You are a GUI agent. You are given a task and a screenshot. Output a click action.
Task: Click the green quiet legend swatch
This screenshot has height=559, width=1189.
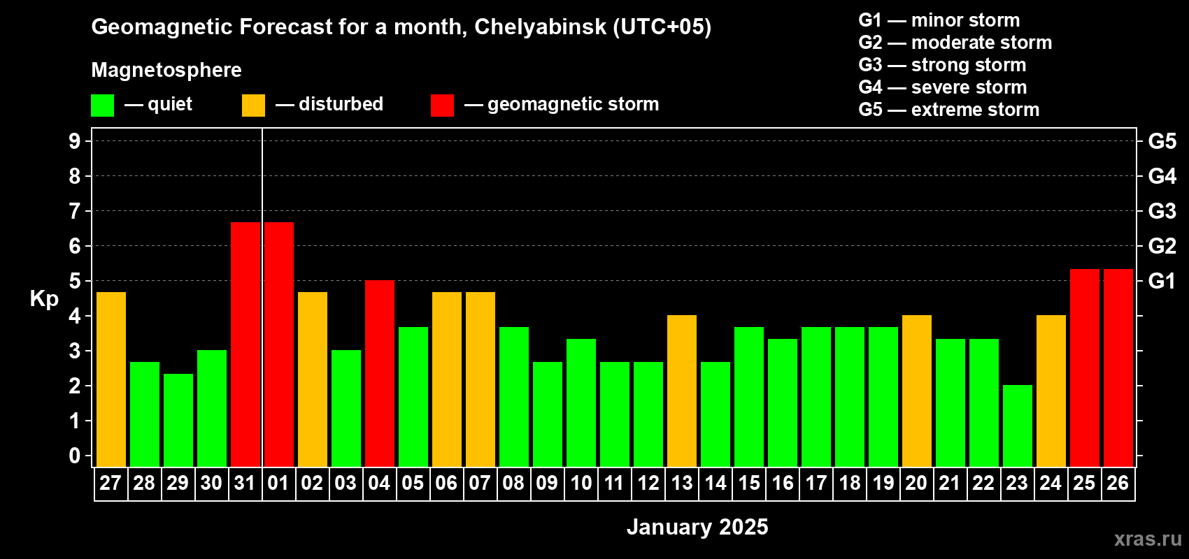click(102, 106)
